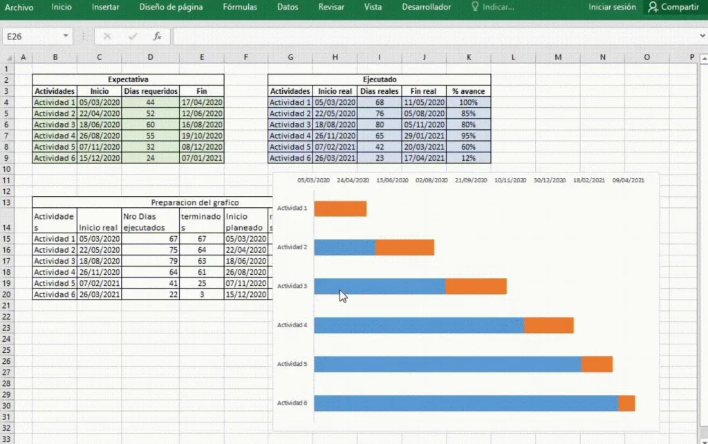Select column K header
The width and height of the screenshot is (708, 444).
pos(469,57)
